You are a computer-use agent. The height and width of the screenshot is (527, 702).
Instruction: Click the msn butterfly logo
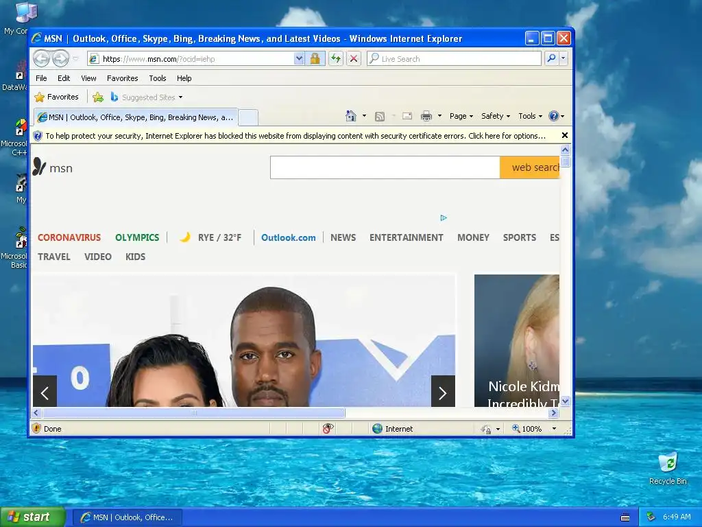(x=52, y=167)
